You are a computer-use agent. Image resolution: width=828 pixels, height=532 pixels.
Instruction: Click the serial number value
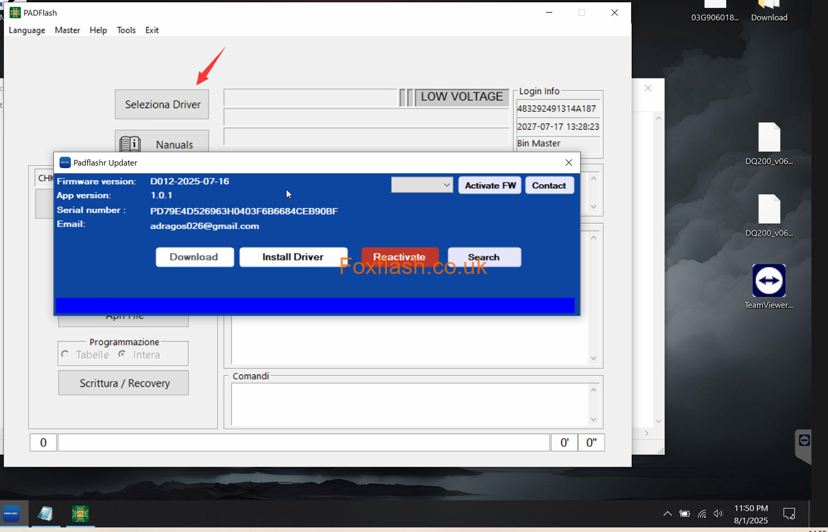coord(244,211)
